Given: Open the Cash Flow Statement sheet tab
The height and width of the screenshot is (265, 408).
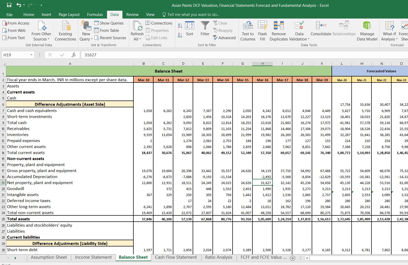Looking at the screenshot, I should click(x=176, y=257).
